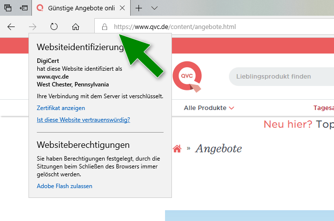Click the Websiteidentifizierung heading
Image resolution: width=334 pixels, height=221 pixels.
click(x=80, y=47)
